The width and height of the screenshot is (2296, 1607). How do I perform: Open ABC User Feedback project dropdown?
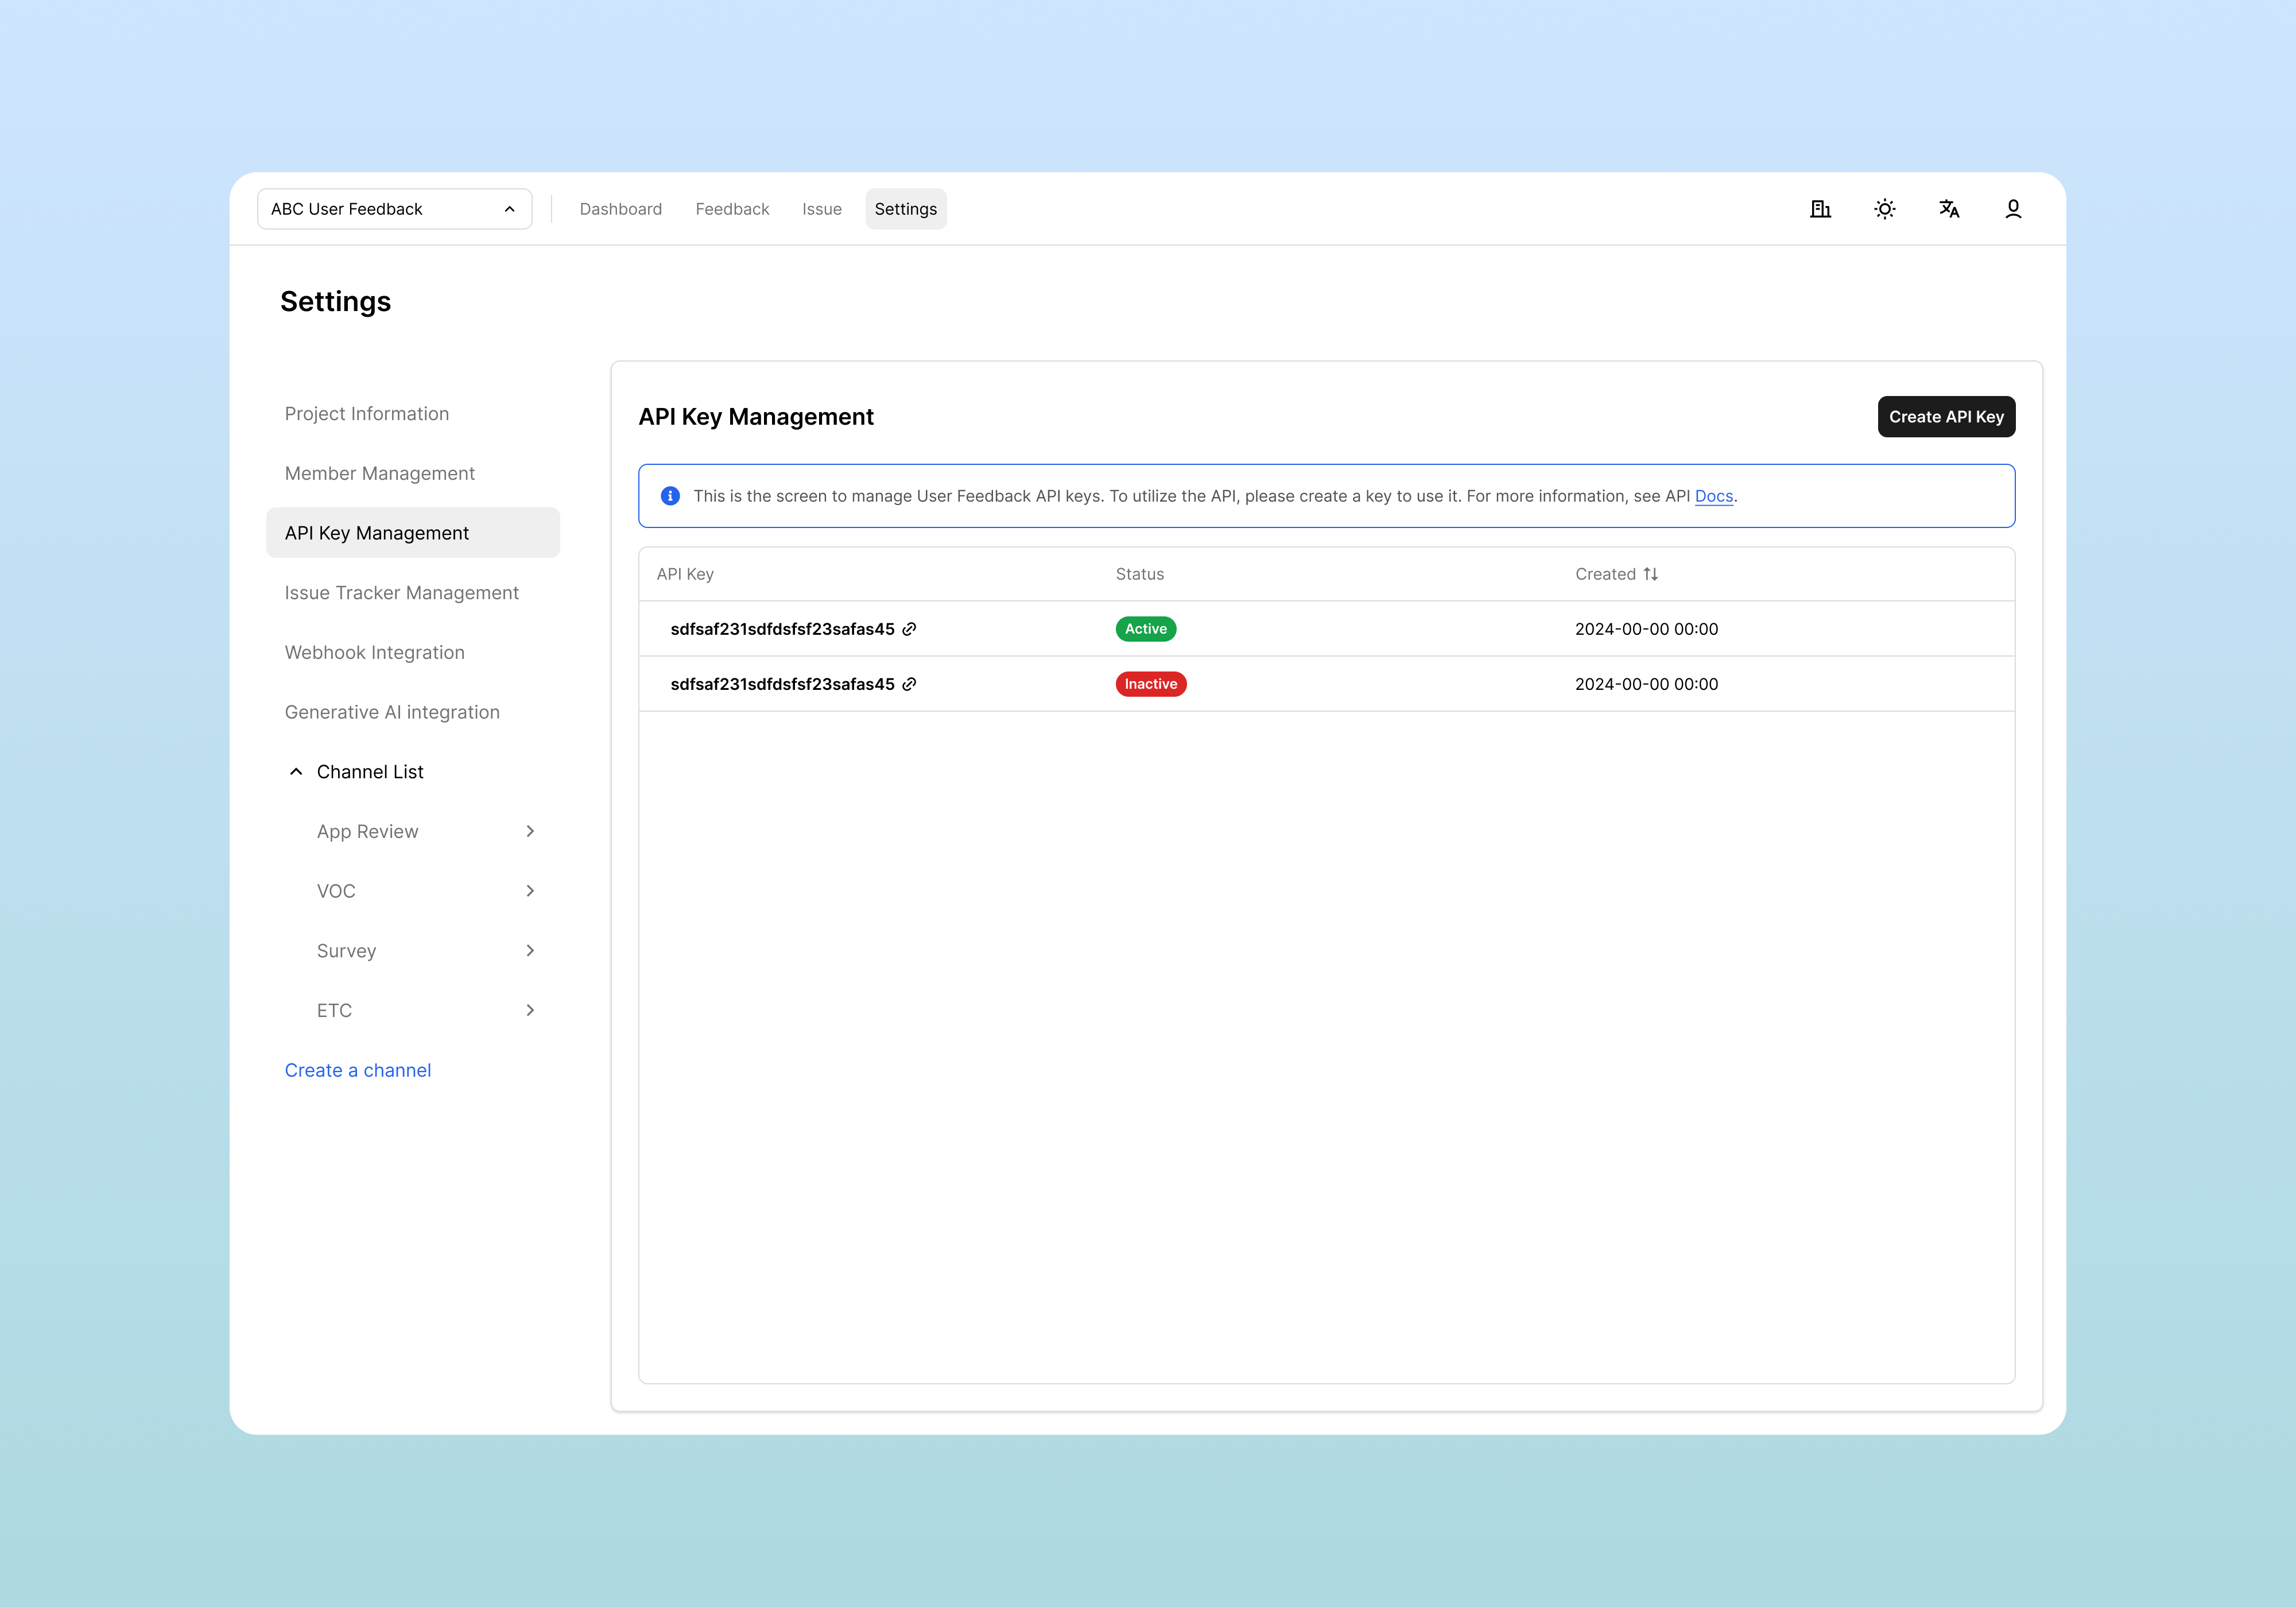(x=394, y=209)
